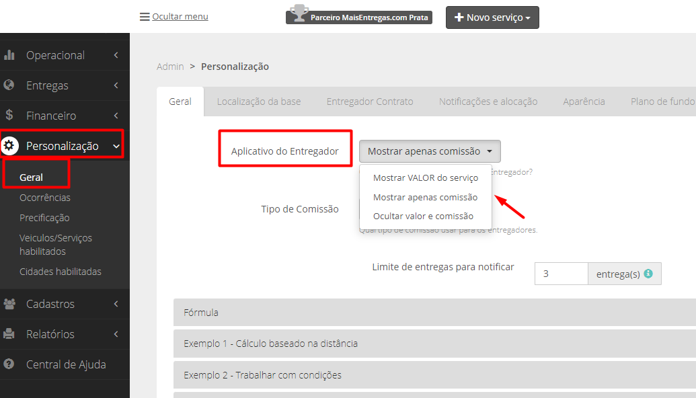
Task: Click the Admin breadcrumb link
Action: coord(170,67)
